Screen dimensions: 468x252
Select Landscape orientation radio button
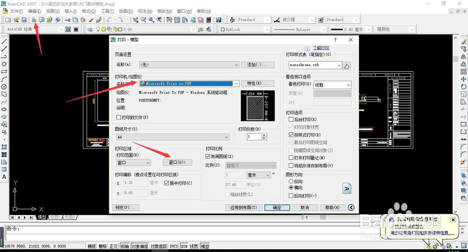tap(291, 187)
